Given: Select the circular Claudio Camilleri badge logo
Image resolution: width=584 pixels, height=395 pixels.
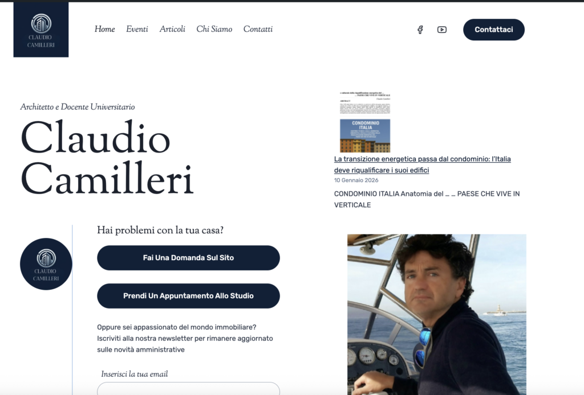Looking at the screenshot, I should click(46, 264).
